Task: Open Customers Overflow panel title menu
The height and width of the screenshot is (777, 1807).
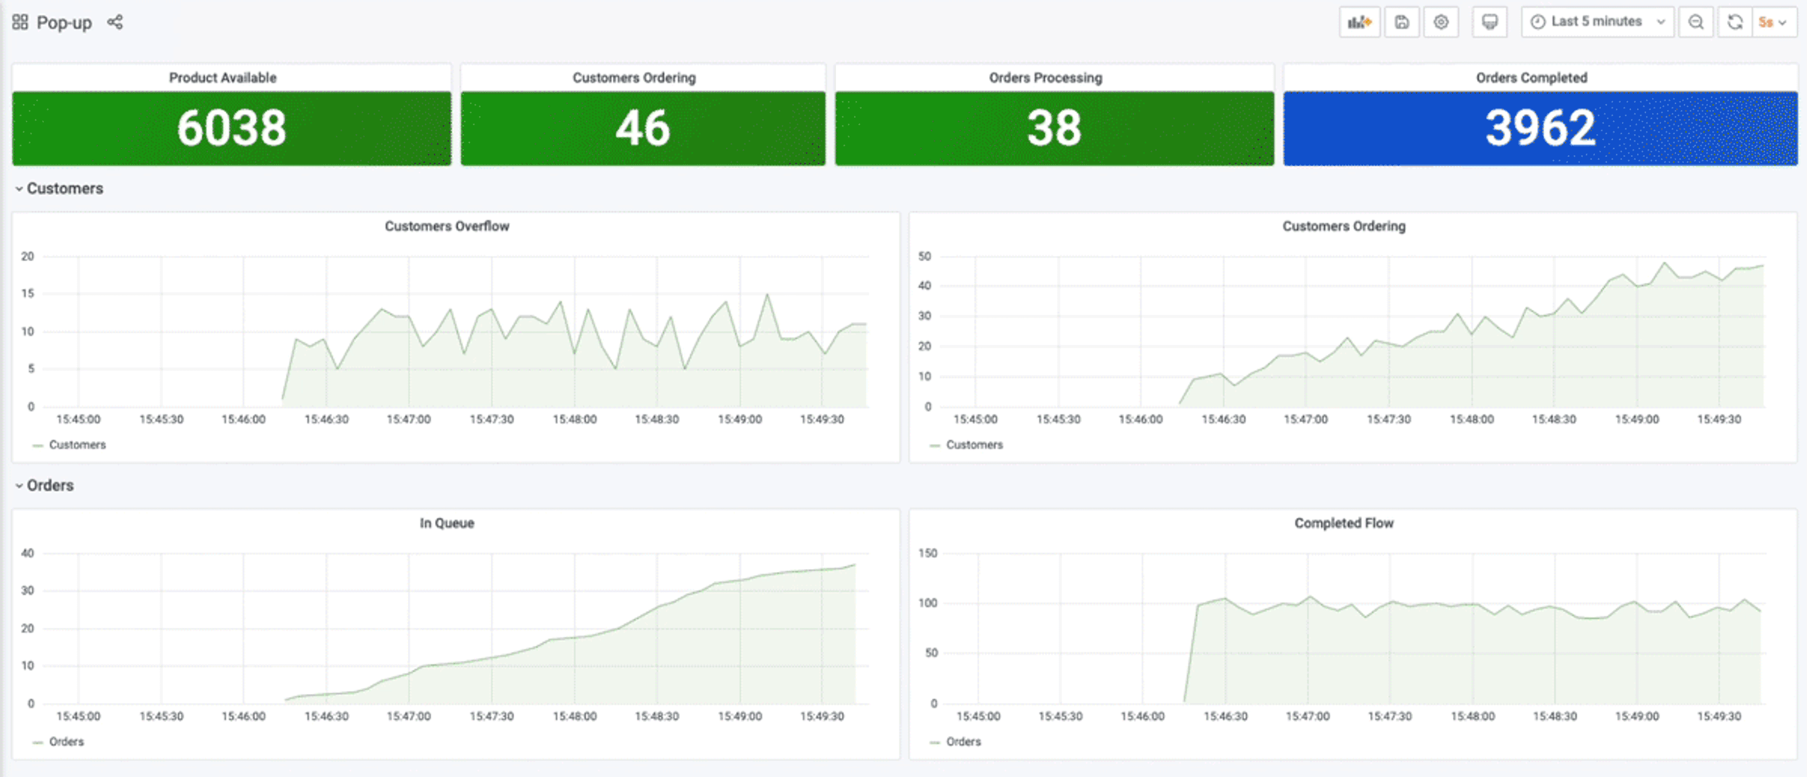Action: (x=447, y=226)
